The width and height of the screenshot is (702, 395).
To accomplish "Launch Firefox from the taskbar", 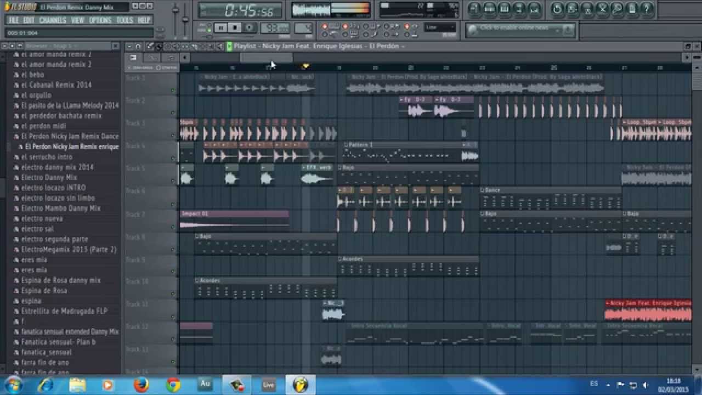I will [x=141, y=385].
